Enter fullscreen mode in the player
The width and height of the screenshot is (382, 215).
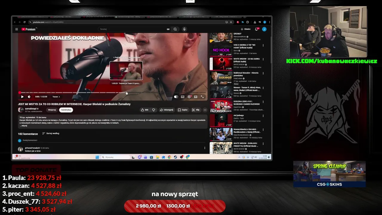202,97
